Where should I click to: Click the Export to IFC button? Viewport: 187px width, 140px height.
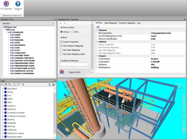(75, 72)
